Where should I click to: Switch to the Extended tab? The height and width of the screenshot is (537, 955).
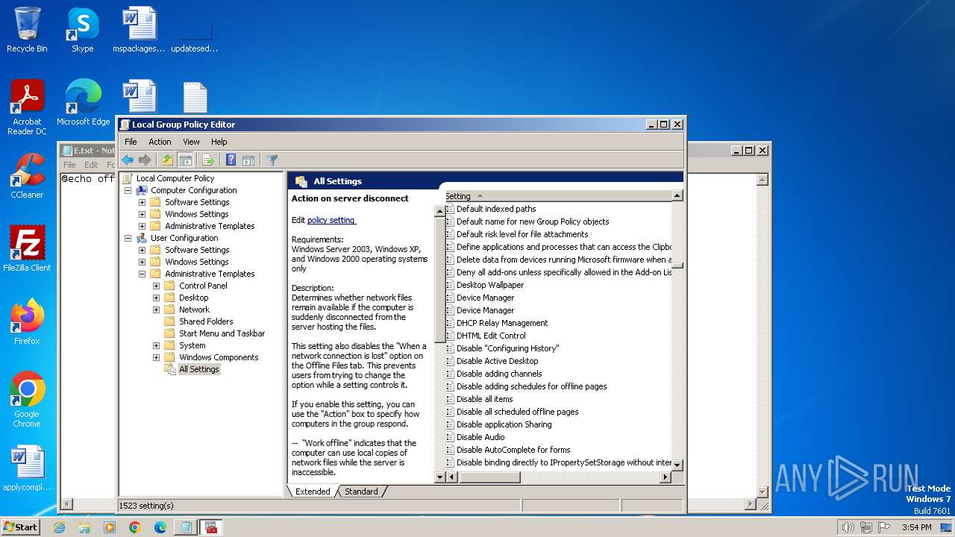tap(313, 492)
